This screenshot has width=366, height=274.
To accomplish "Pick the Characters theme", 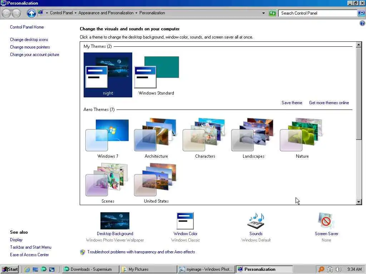I will (205, 138).
